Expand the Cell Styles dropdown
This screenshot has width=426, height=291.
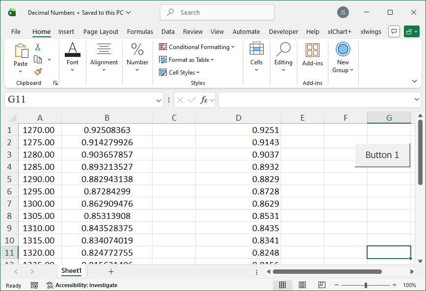point(180,73)
